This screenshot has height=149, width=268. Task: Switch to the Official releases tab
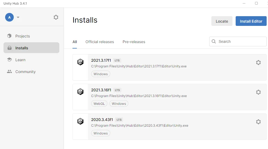click(x=100, y=42)
